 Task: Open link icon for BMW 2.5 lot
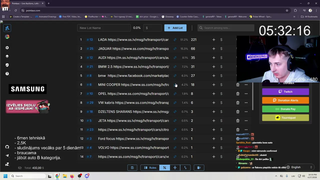pos(175,67)
